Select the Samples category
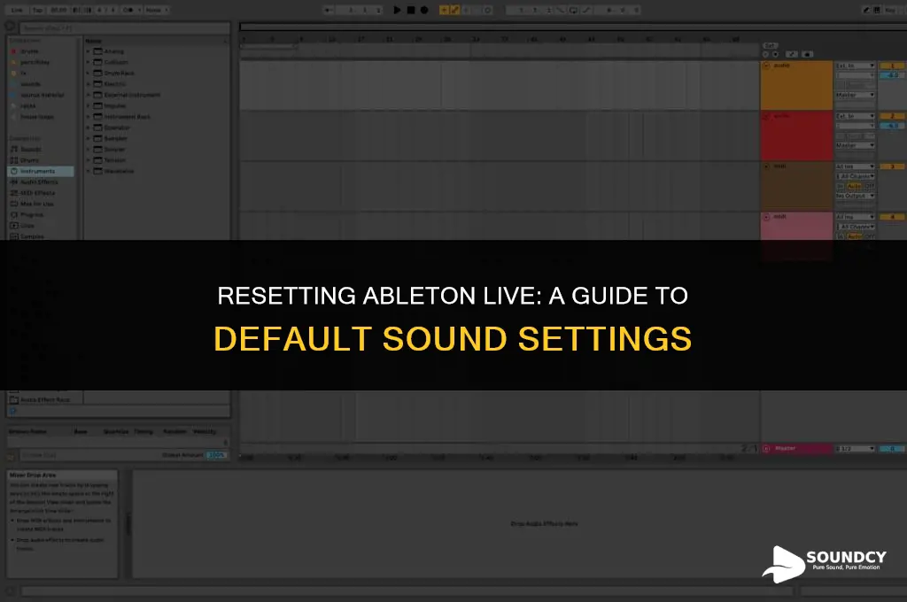Screen dimensions: 907x602 pos(27,236)
